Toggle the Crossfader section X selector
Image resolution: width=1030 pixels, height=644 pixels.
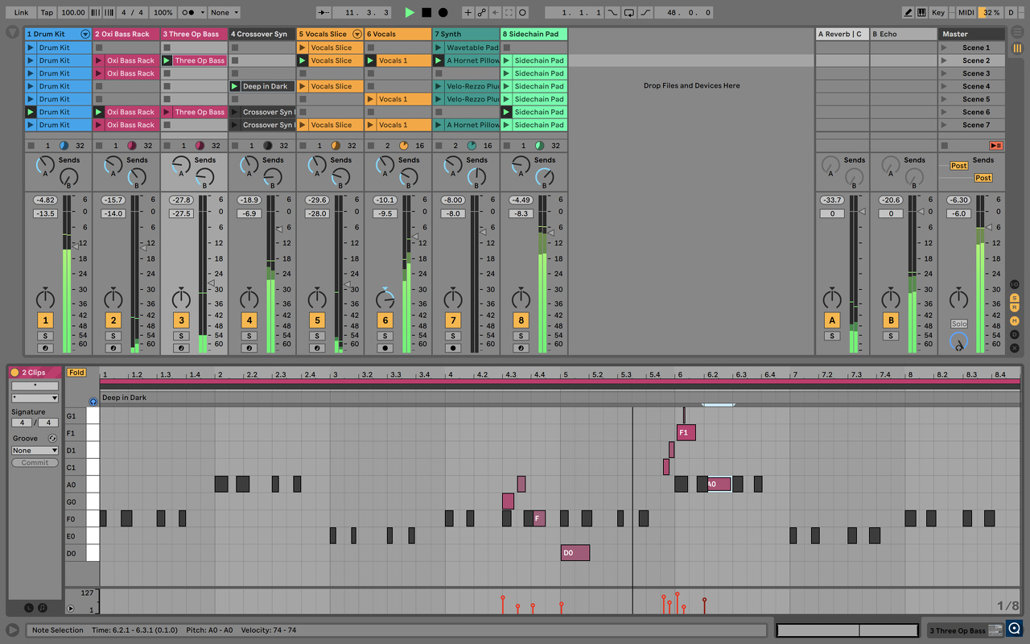1015,348
